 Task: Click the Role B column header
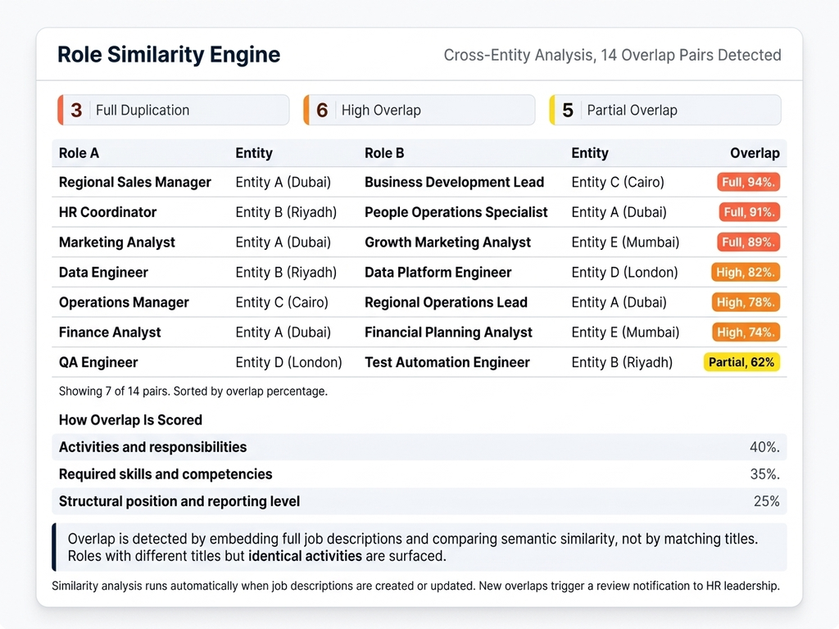coord(384,153)
